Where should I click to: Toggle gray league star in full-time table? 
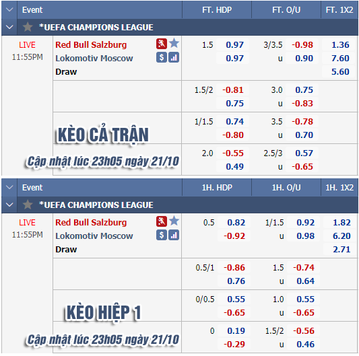coord(28,27)
